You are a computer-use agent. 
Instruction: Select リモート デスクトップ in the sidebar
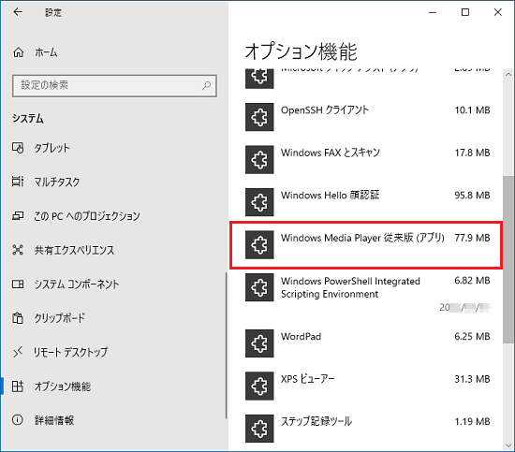click(70, 352)
